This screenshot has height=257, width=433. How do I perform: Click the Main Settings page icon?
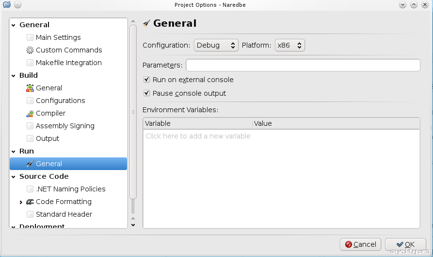pyautogui.click(x=30, y=37)
